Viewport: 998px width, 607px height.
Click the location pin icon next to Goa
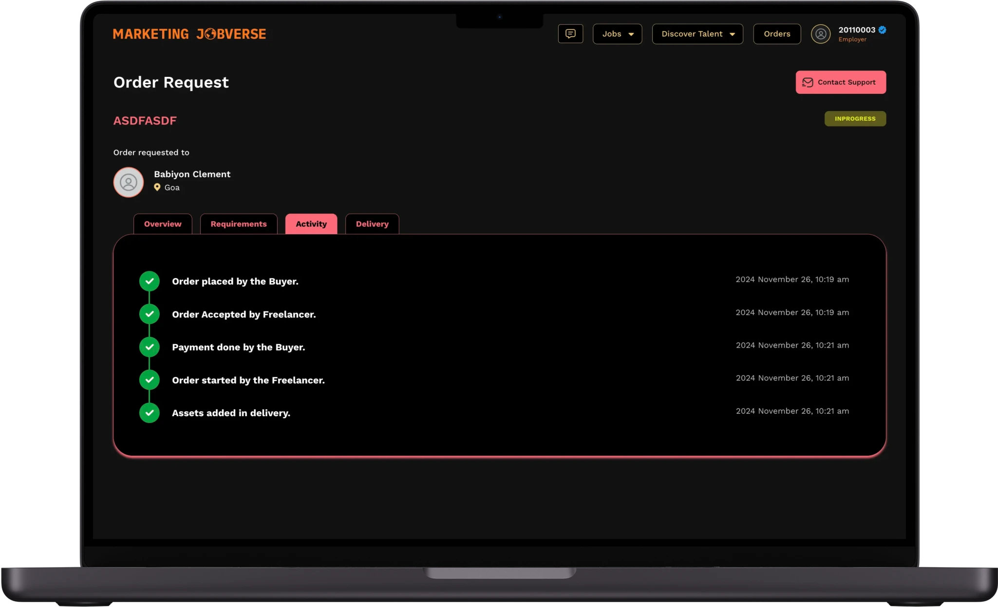[157, 186]
